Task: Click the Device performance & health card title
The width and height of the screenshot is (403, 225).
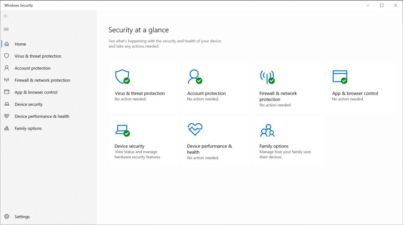Action: (x=209, y=149)
